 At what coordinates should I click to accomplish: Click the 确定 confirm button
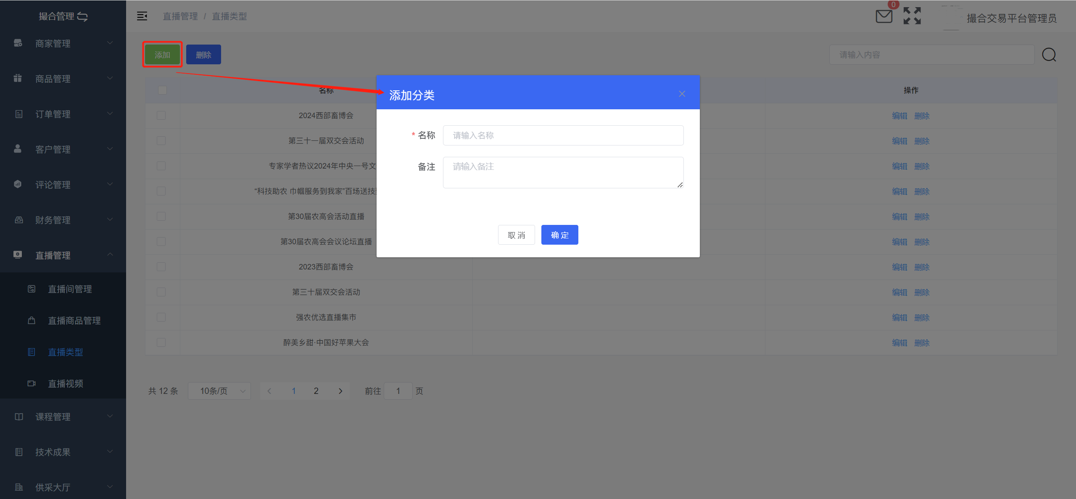click(x=559, y=235)
